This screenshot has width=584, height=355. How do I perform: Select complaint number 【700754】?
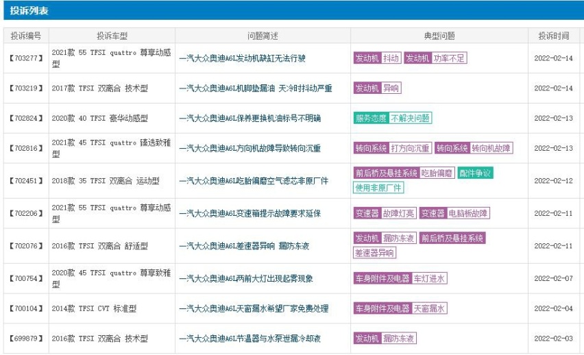coord(26,279)
